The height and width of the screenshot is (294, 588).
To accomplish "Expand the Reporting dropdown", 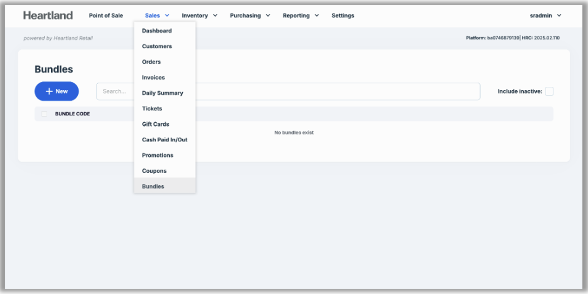I will (x=300, y=16).
